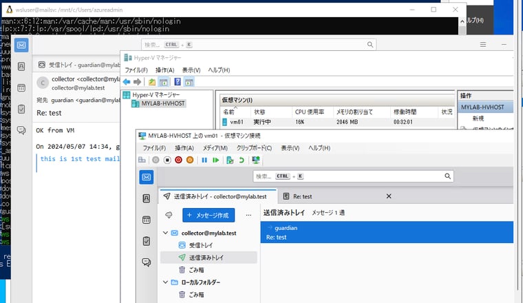Open the 表示(V) menu in the VM connection window
Screen dimensions: 523x303
290,148
